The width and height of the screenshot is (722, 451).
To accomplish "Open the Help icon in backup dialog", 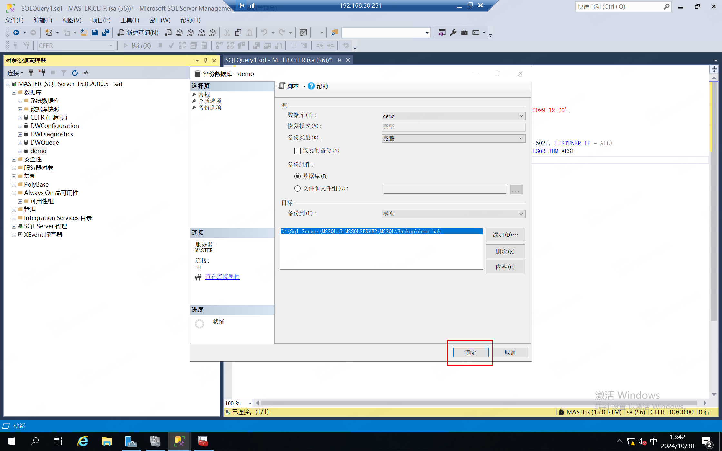I will point(311,86).
